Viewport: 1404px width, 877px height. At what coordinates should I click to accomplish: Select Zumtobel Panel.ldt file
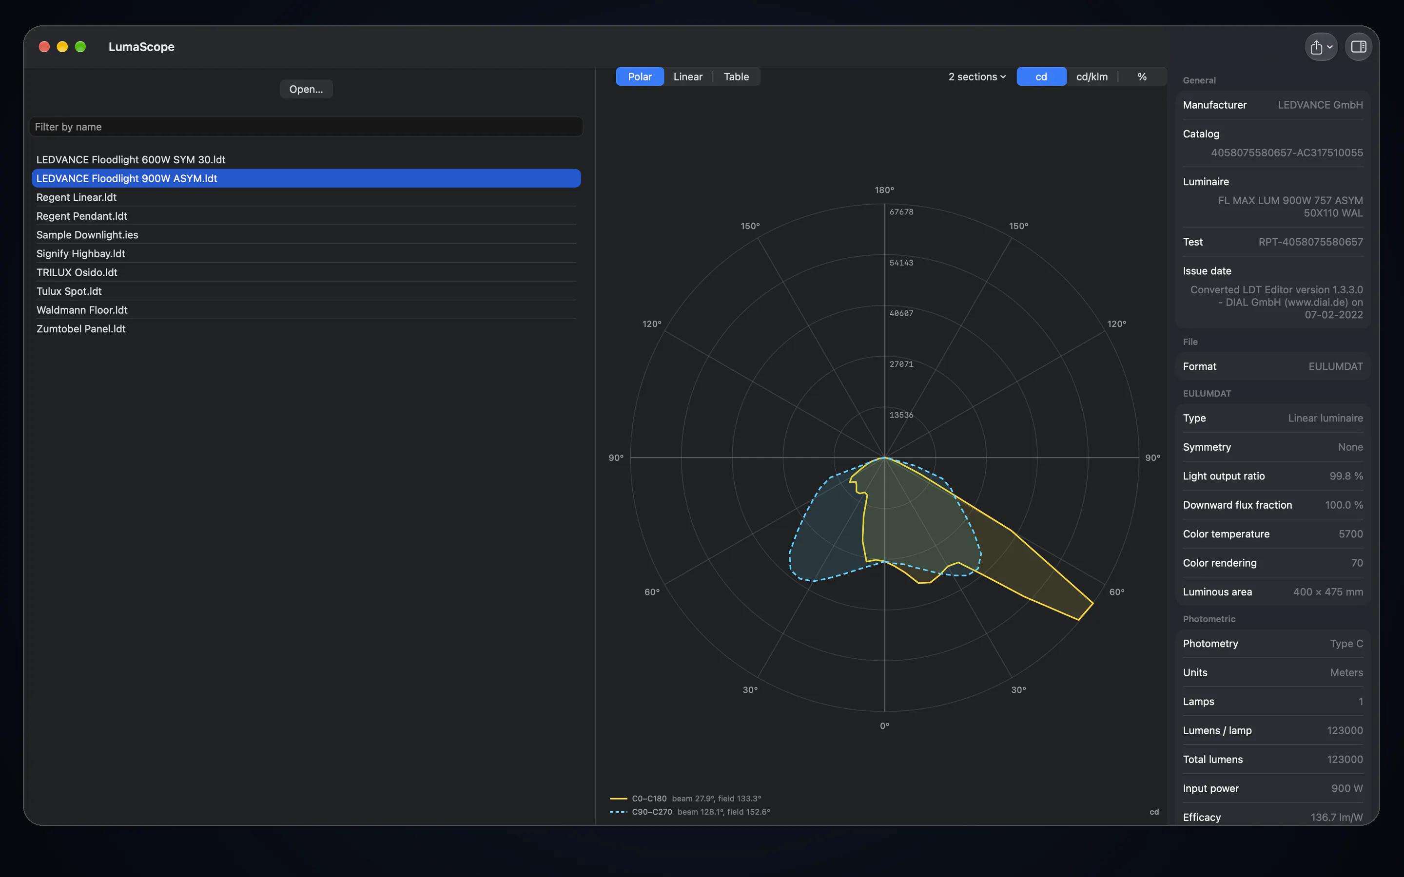306,329
